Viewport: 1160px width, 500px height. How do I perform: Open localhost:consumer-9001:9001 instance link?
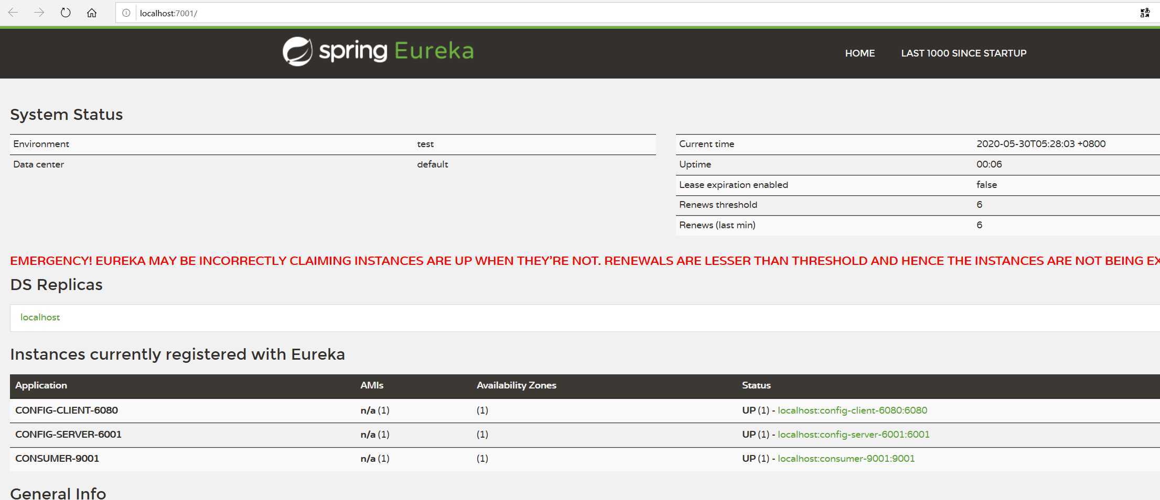[x=846, y=459]
